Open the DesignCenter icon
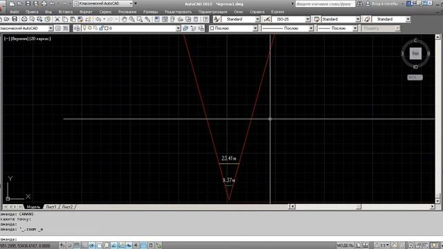This screenshot has width=443, height=249. coord(165,19)
